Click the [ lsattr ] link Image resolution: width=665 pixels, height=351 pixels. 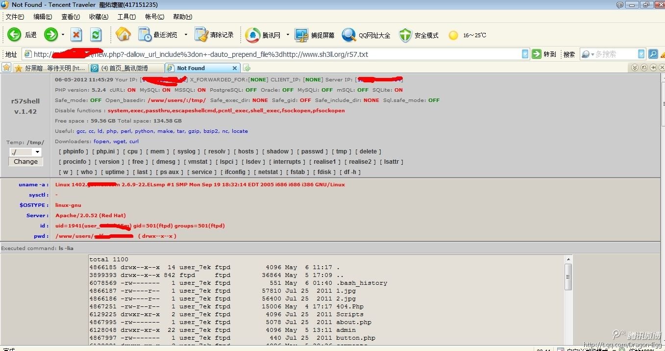[x=392, y=162]
